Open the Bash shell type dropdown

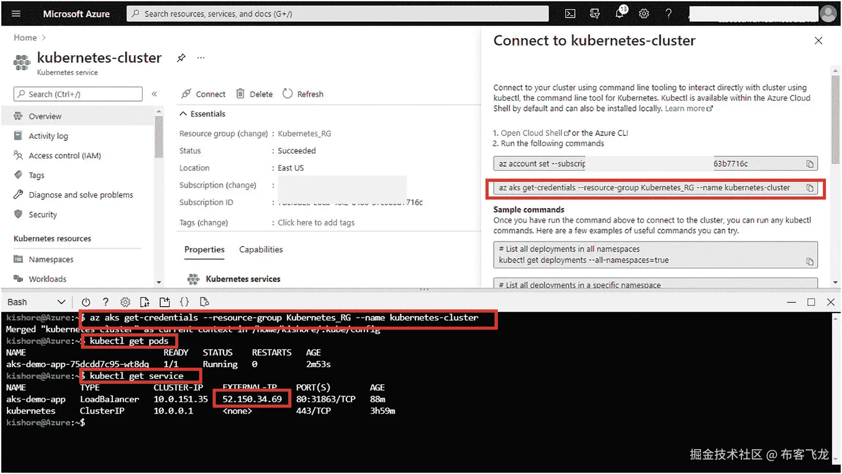tap(36, 302)
